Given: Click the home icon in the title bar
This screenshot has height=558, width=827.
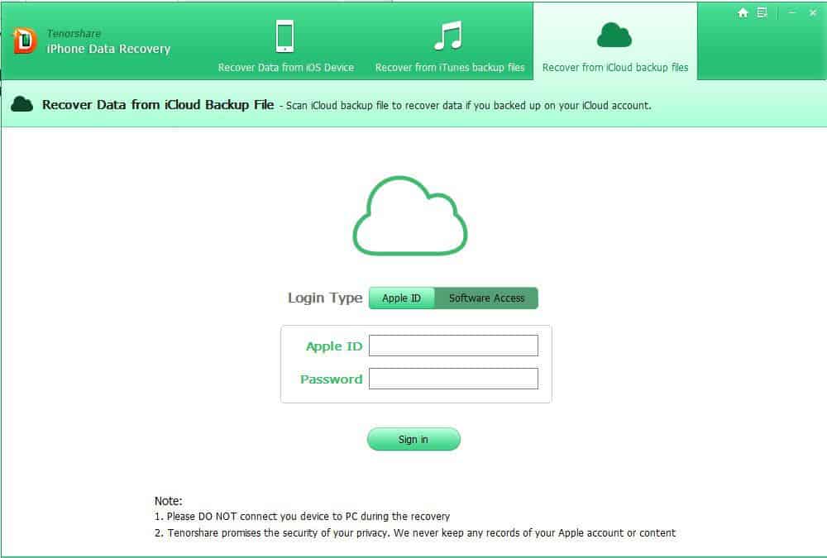Looking at the screenshot, I should [x=743, y=12].
